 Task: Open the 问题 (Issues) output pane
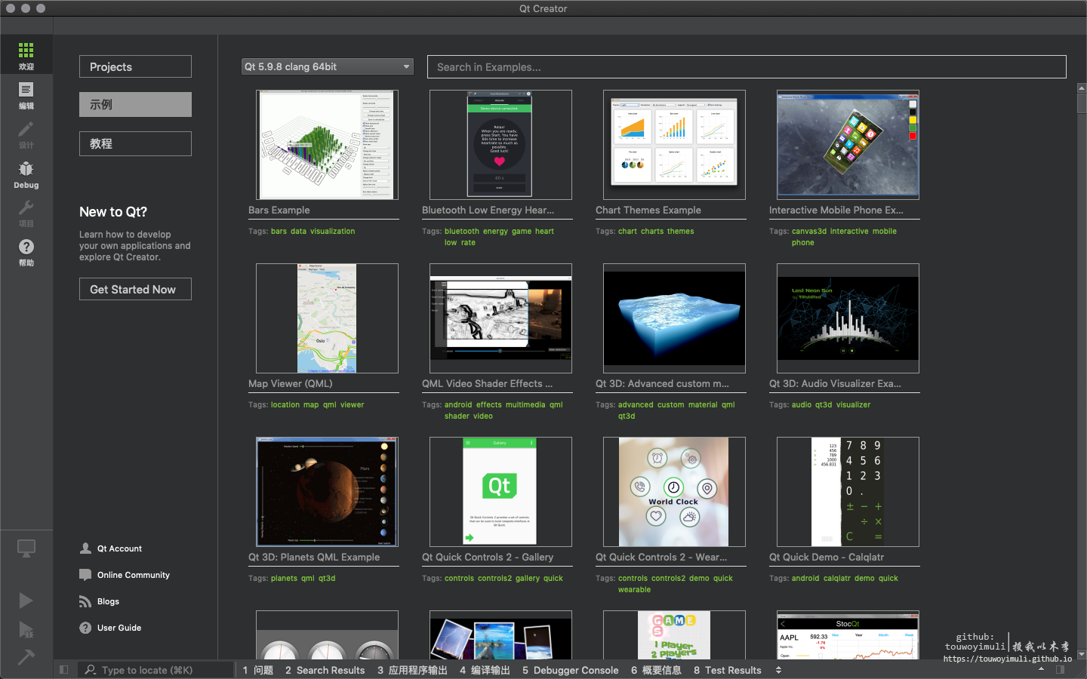pos(258,670)
